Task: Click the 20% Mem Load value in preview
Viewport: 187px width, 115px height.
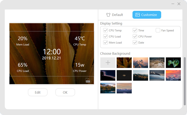Action: (23, 39)
